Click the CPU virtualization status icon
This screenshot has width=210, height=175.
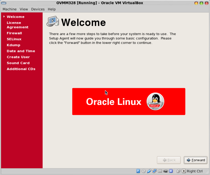click(171, 171)
